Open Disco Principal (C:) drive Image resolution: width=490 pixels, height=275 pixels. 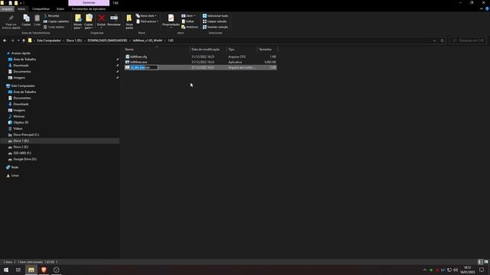coord(26,134)
